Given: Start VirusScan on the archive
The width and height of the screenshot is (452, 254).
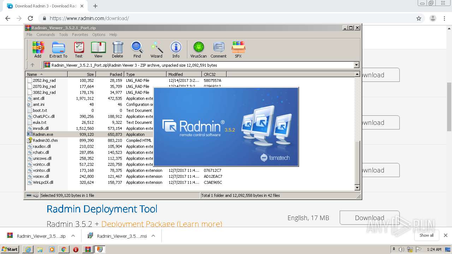Looking at the screenshot, I should click(198, 50).
